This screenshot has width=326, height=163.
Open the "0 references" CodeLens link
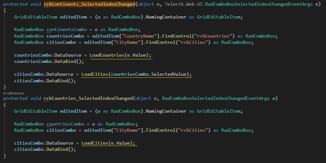point(14,93)
